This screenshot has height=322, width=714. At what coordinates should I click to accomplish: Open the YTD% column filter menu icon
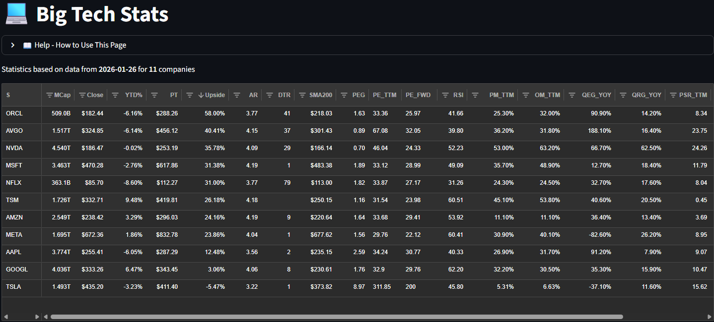tap(115, 95)
